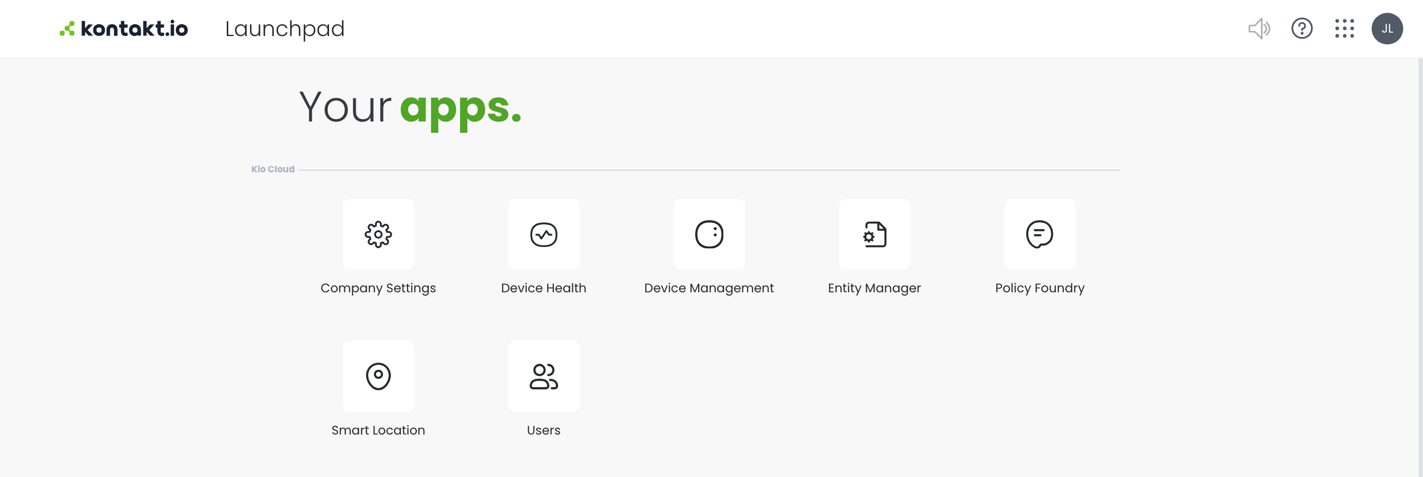Click the kontakt.io logo
This screenshot has height=477, width=1423.
pos(124,29)
